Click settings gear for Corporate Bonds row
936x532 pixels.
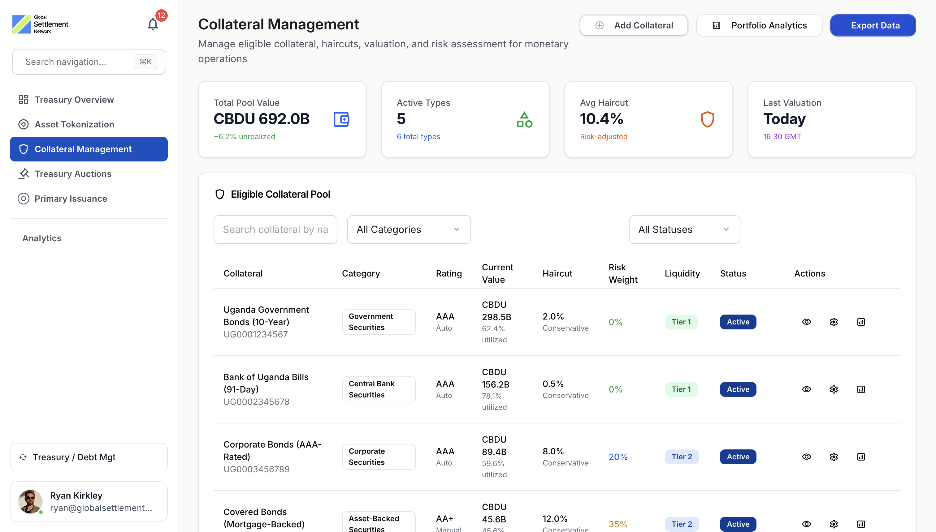pos(834,457)
